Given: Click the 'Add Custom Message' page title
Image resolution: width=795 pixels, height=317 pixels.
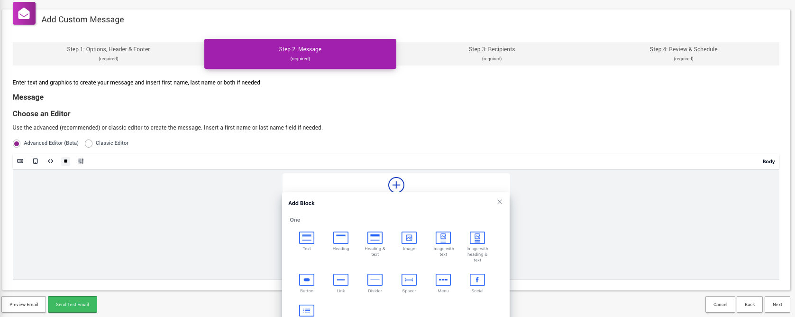Looking at the screenshot, I should click(x=83, y=19).
